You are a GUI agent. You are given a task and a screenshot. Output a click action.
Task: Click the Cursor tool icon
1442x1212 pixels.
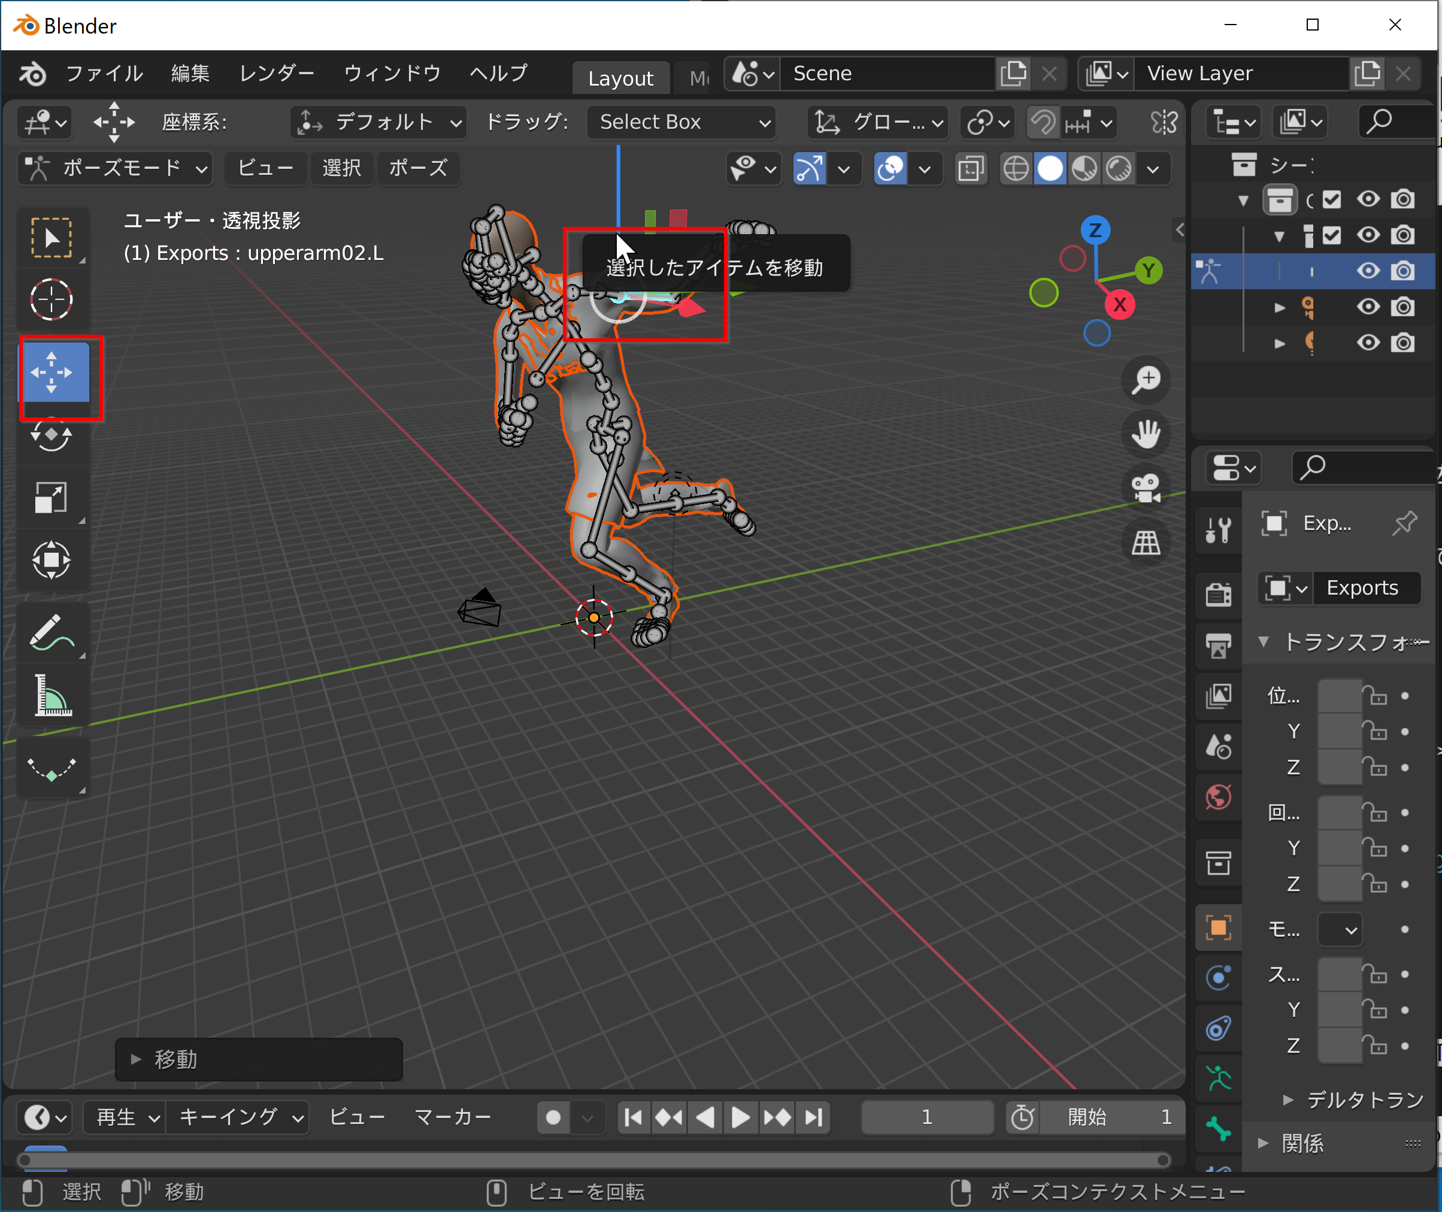[53, 298]
